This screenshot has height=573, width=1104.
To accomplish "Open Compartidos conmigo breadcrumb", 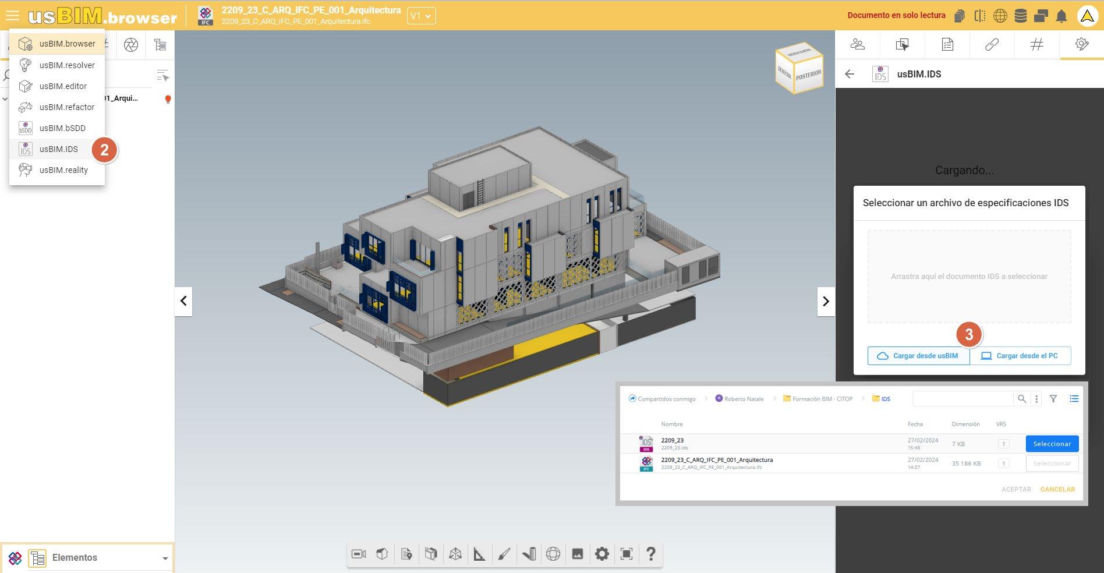I will [x=662, y=399].
